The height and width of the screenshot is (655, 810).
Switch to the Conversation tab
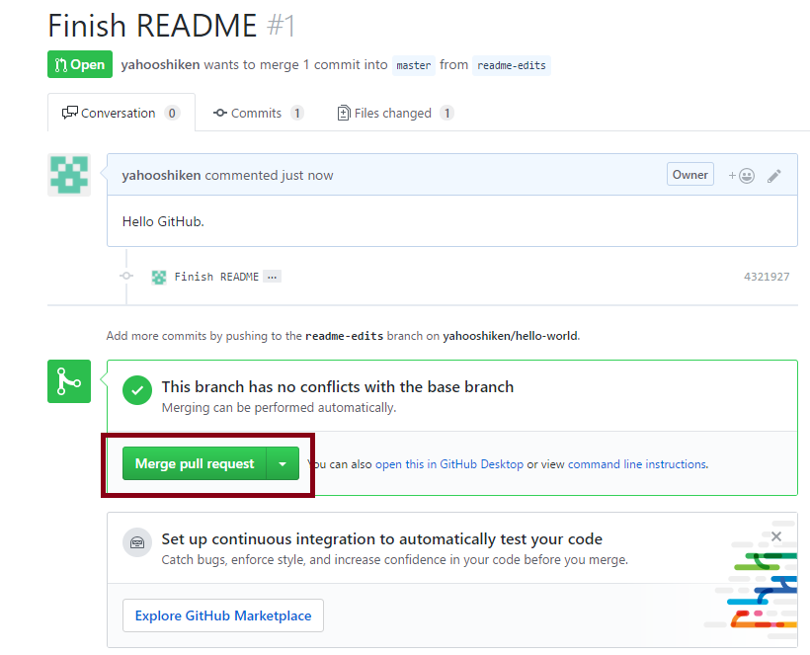pos(121,113)
